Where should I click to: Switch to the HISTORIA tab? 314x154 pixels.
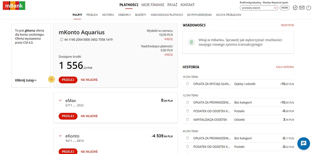[108, 15]
